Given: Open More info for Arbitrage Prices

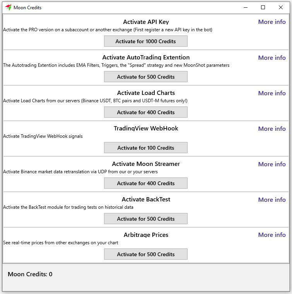Looking at the screenshot, I should coord(272,235).
